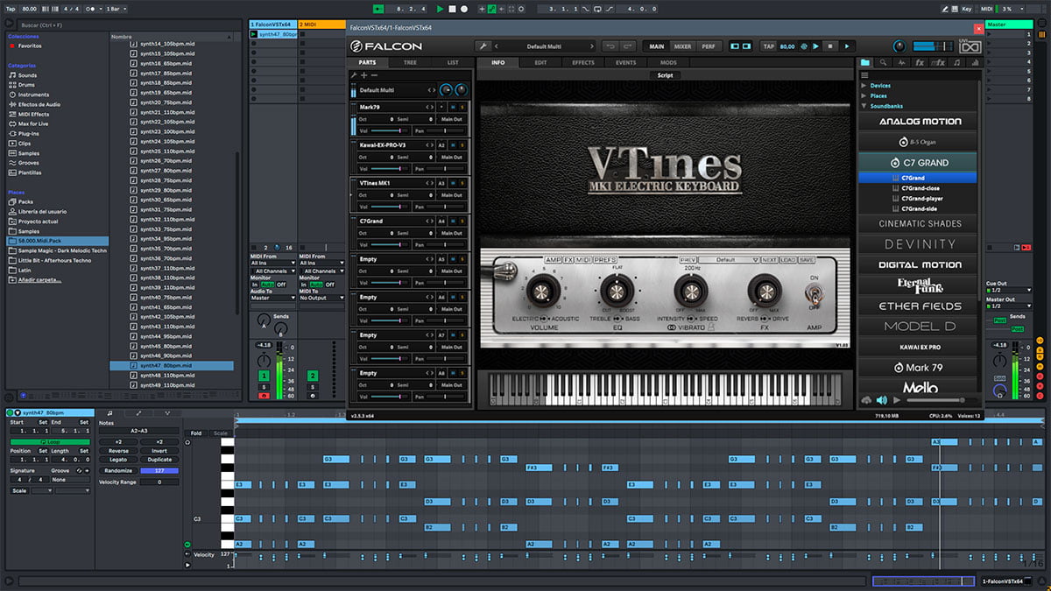This screenshot has width=1051, height=591.
Task: Open the Drums category in Ableton browser
Action: (x=28, y=85)
